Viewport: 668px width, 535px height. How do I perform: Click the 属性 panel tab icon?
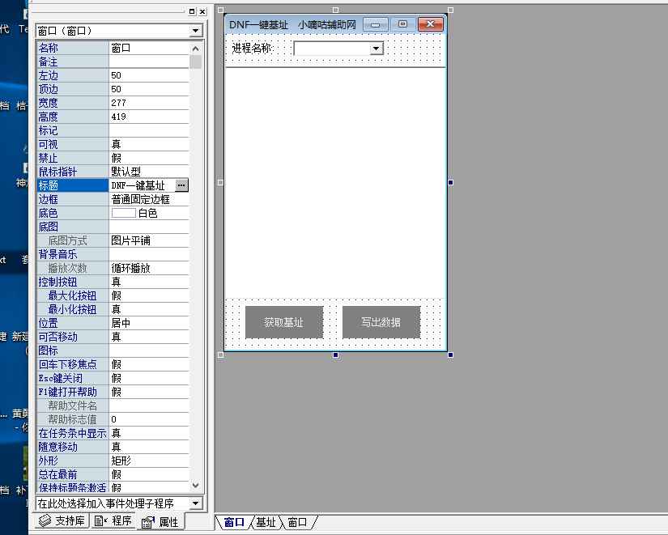(x=147, y=521)
